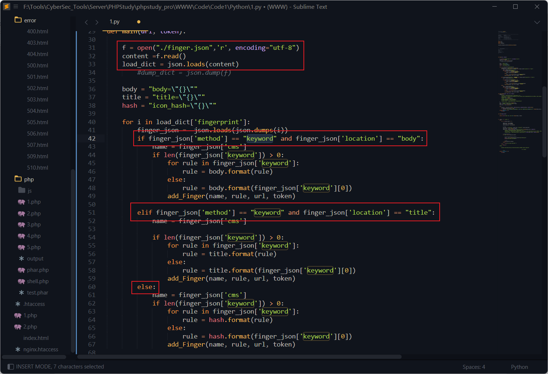Click the status bar panel switcher icon
The height and width of the screenshot is (374, 548).
11,367
